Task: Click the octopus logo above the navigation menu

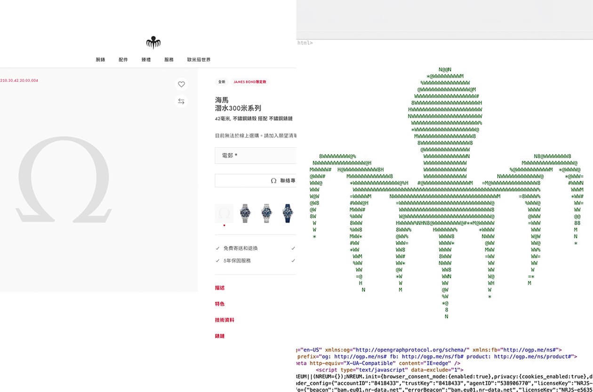Action: click(153, 42)
